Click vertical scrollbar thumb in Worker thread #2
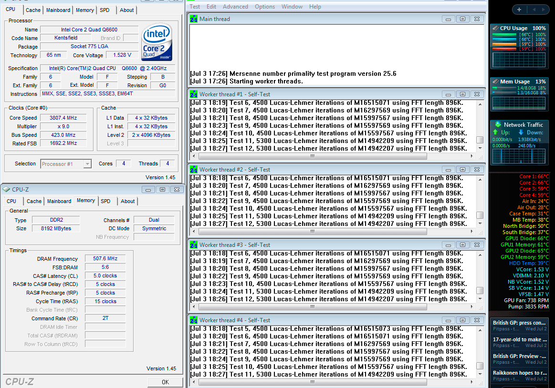The image size is (555, 388). click(x=480, y=215)
